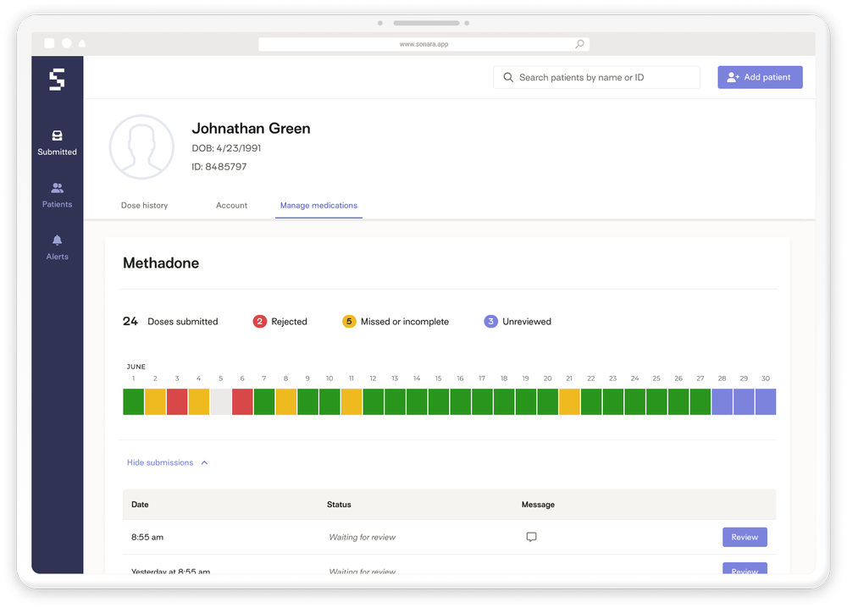
Task: Select the Manage medications tab
Action: pos(318,205)
